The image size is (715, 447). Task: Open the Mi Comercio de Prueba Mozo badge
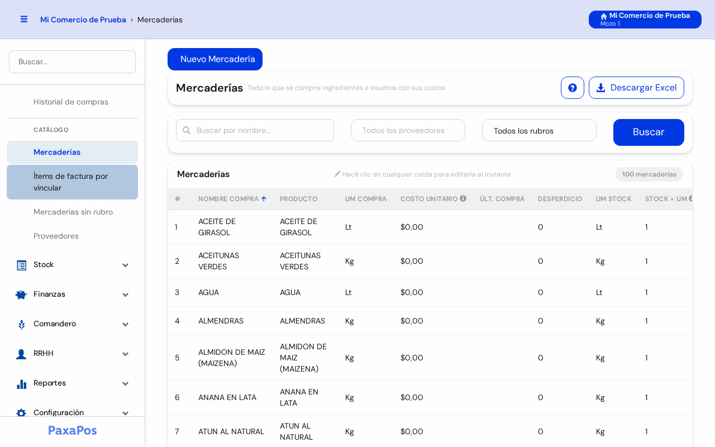(x=645, y=20)
